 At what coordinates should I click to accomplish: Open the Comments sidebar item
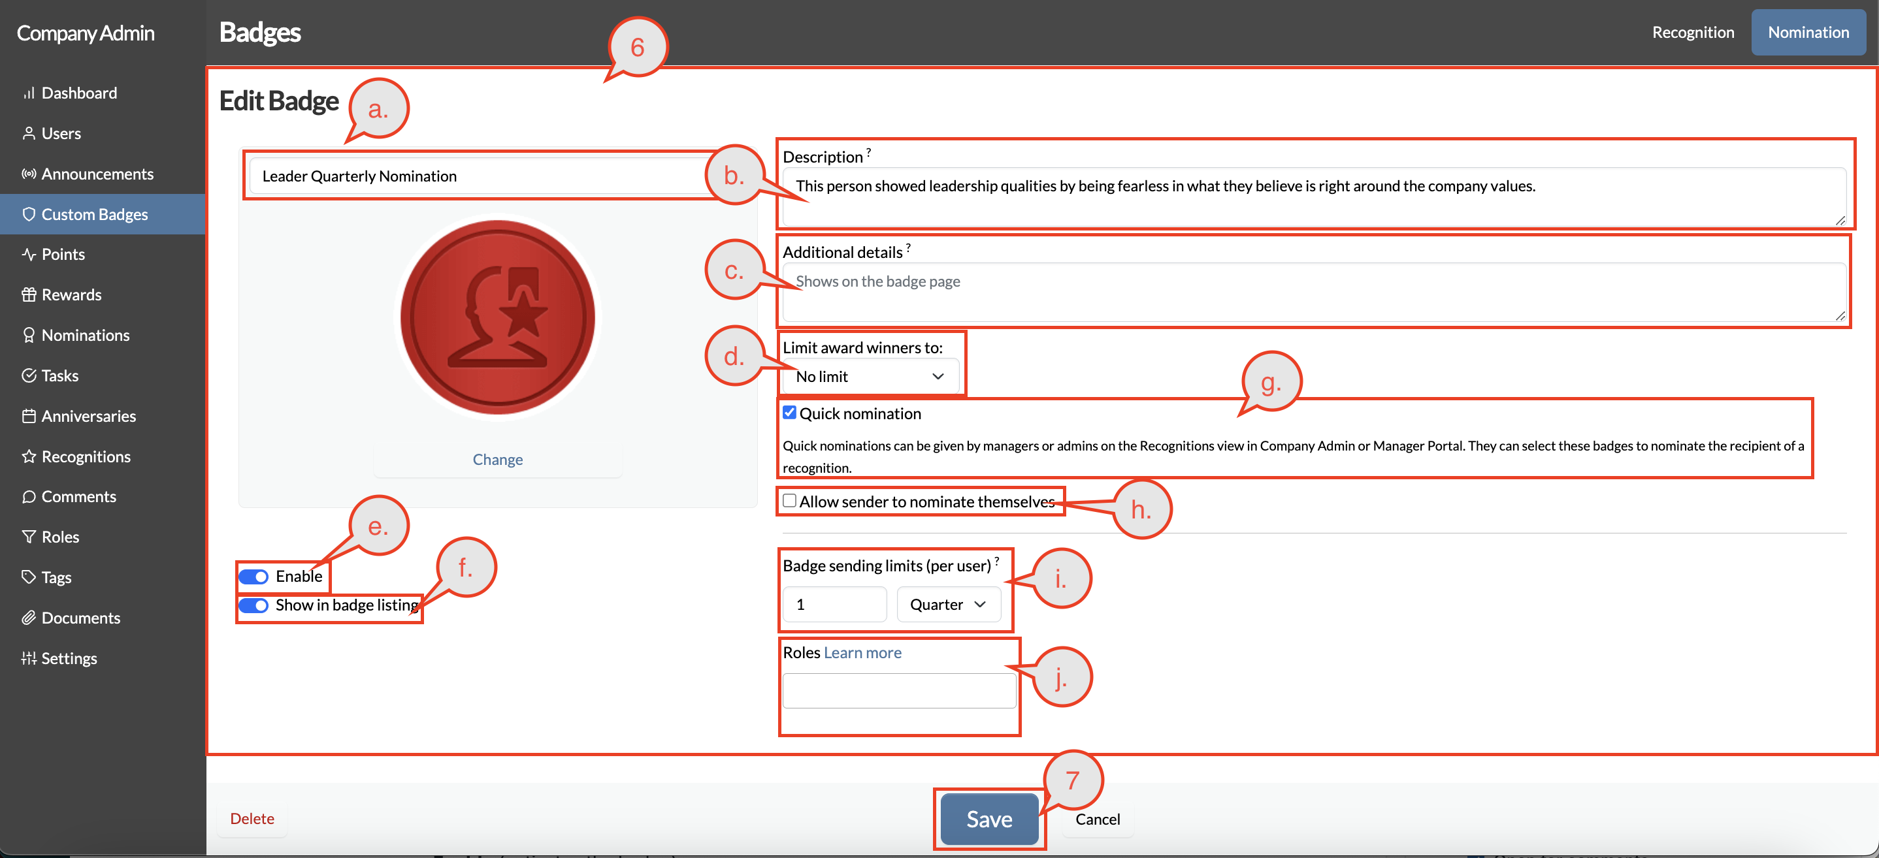click(102, 497)
